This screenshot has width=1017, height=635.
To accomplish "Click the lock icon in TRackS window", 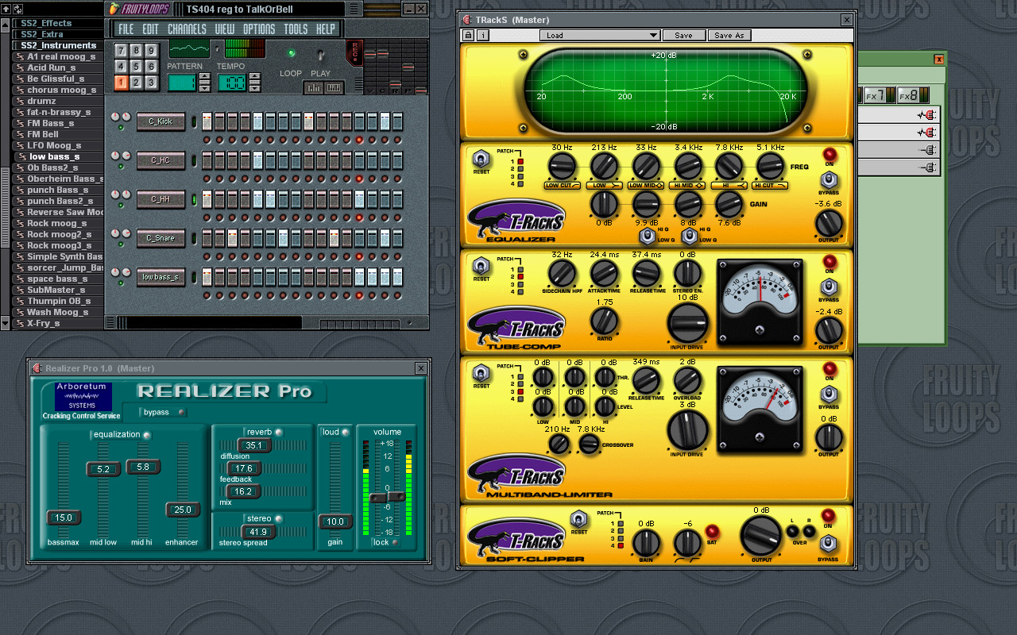I will 468,35.
